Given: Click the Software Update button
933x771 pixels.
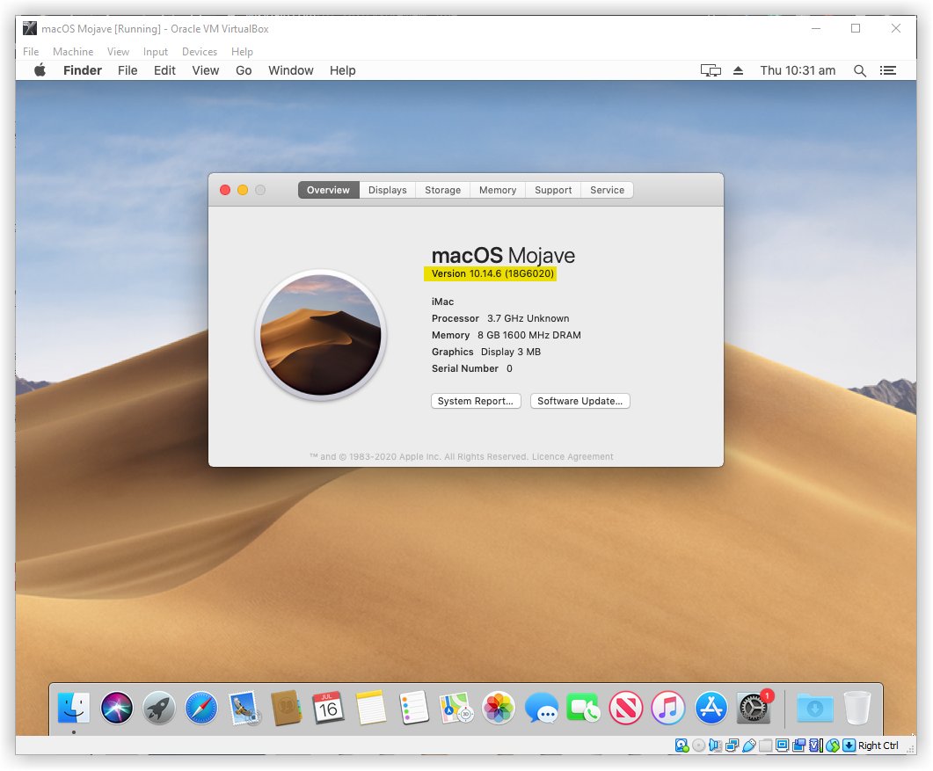Looking at the screenshot, I should pyautogui.click(x=580, y=401).
